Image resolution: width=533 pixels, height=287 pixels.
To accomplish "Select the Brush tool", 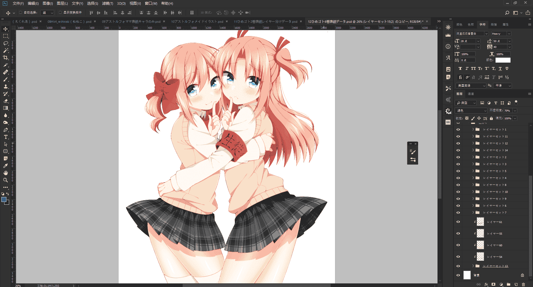I will 6,80.
